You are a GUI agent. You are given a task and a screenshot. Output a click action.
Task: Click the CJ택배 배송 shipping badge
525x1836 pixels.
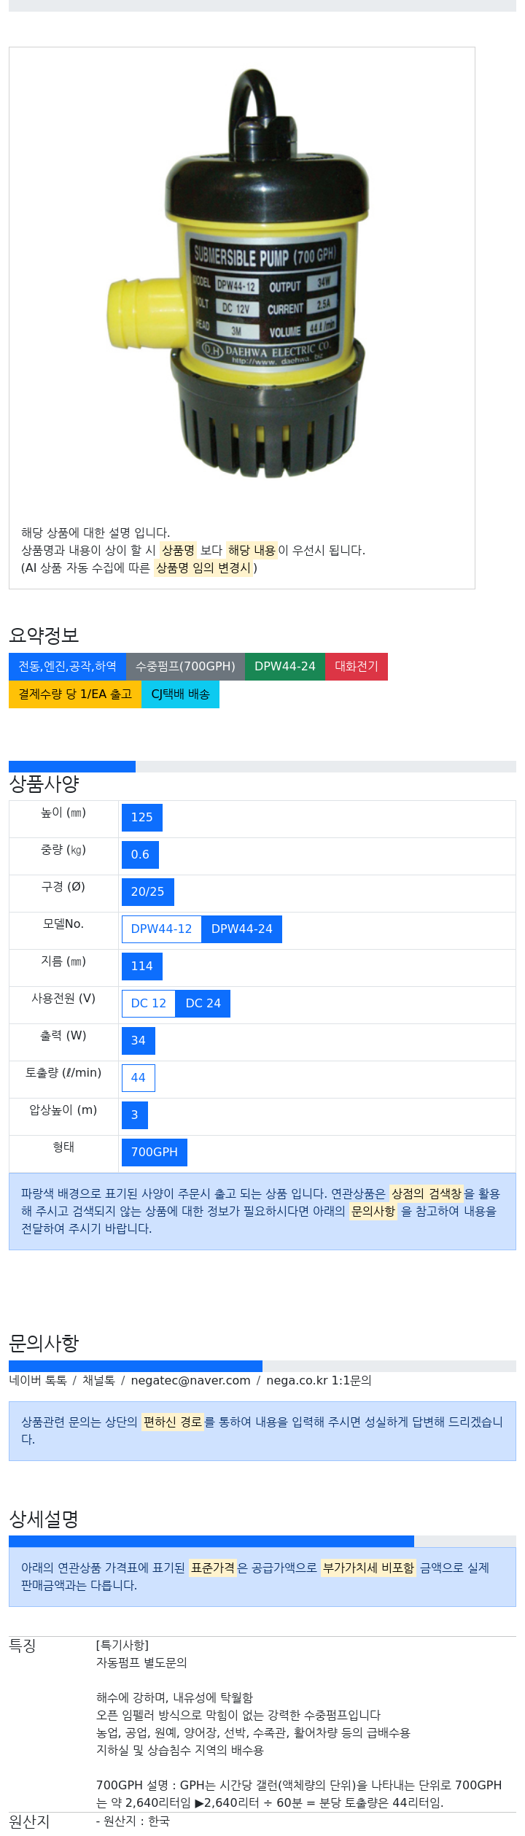click(x=180, y=694)
